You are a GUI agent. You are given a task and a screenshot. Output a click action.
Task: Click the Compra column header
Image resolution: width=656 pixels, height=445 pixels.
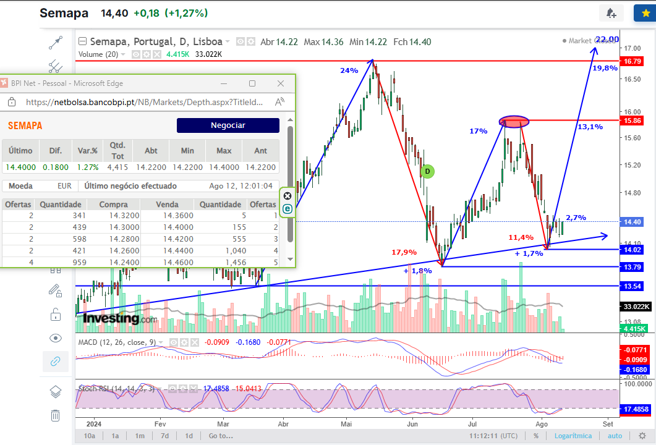click(x=113, y=205)
